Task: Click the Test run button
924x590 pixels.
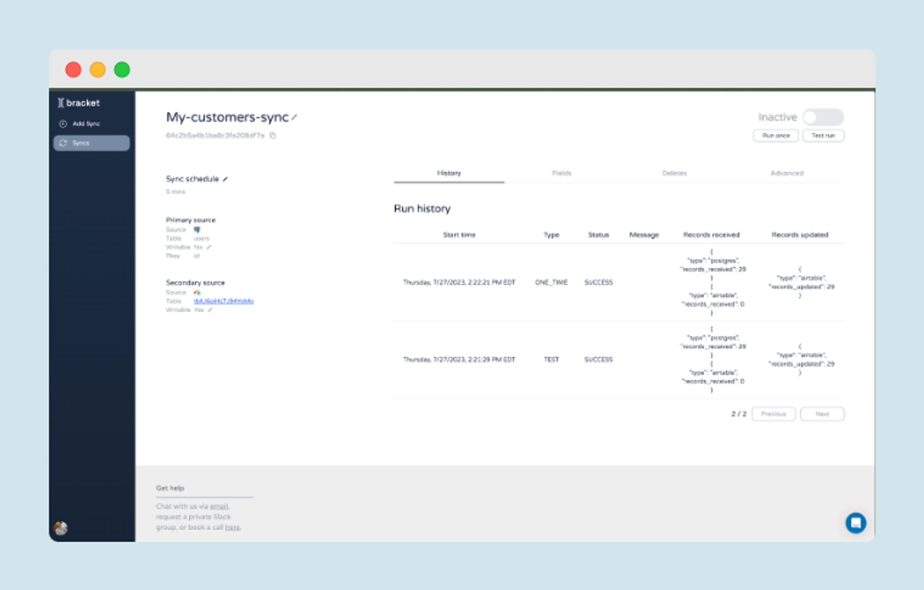Action: point(823,136)
